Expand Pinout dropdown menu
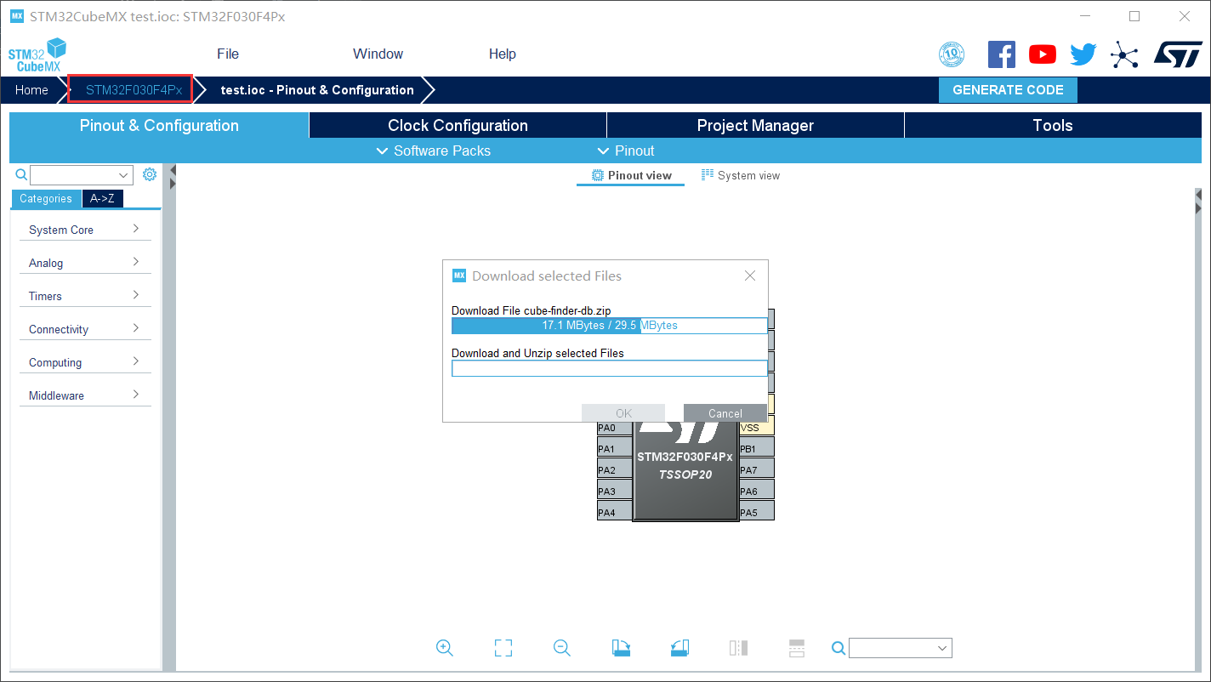The width and height of the screenshot is (1211, 682). coord(626,151)
